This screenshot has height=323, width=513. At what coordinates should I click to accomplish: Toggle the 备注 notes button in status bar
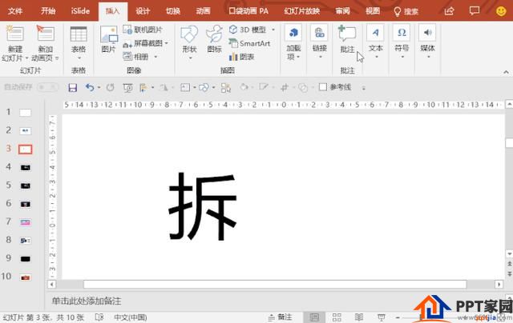pos(280,317)
